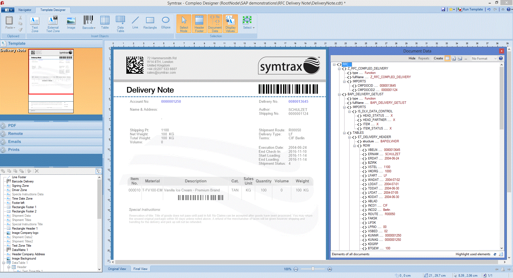Click the zoom out minus button

point(296,269)
